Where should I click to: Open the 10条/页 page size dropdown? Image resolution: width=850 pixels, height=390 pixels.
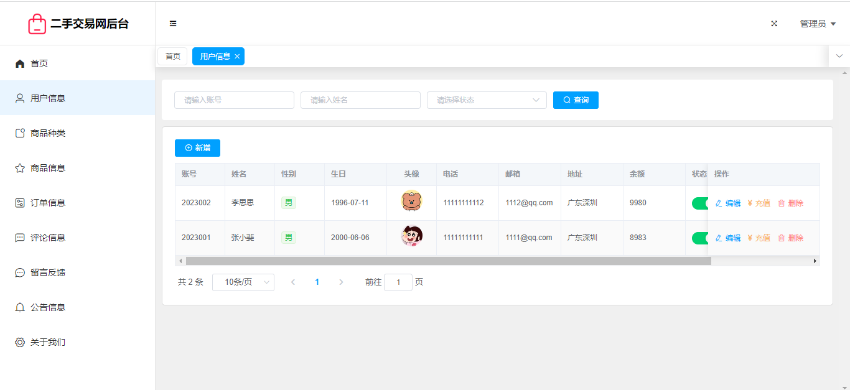243,282
